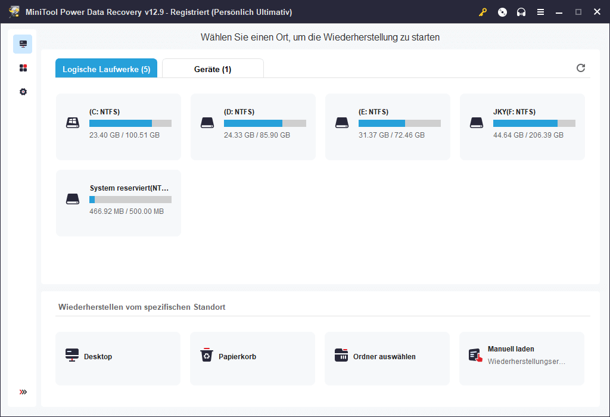Viewport: 610px width, 417px height.
Task: Switch to the Geräte (1) tab
Action: (x=213, y=68)
